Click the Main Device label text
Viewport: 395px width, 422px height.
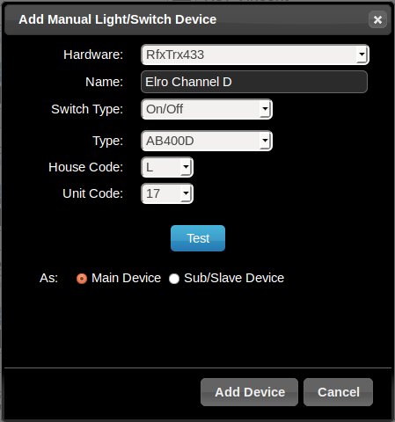coord(126,278)
